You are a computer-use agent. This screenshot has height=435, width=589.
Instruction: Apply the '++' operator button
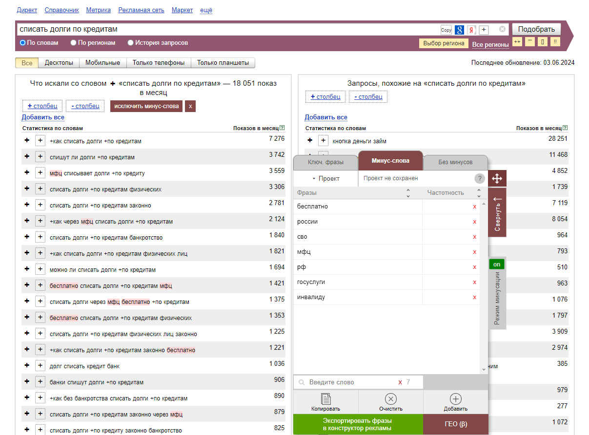click(x=517, y=42)
